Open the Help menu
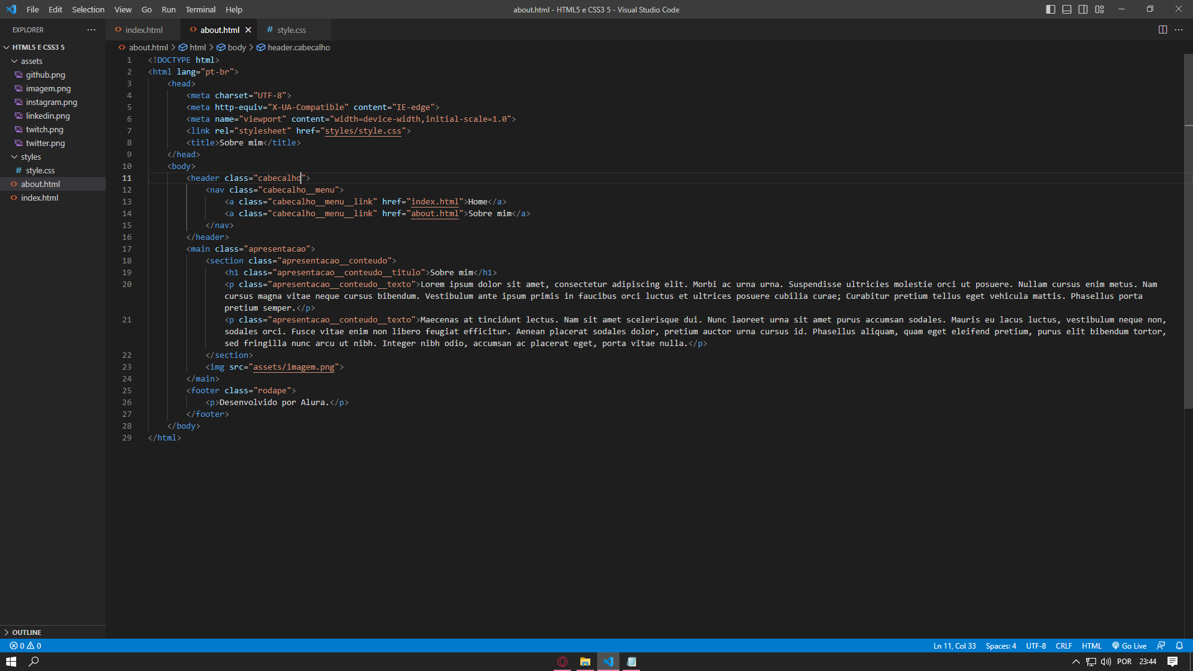 pyautogui.click(x=234, y=9)
